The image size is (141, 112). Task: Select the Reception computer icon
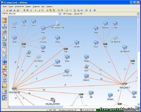point(58,62)
